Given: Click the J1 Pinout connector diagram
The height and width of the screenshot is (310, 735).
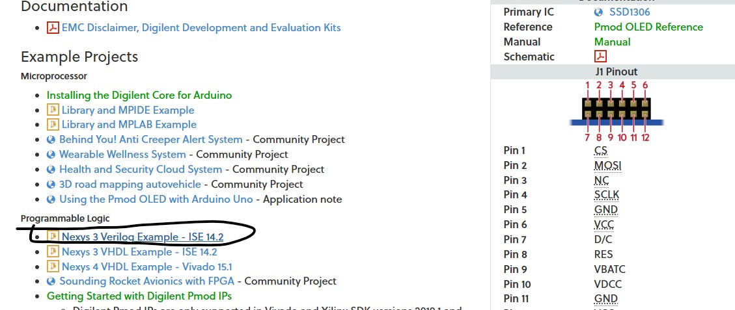Looking at the screenshot, I should (616, 110).
